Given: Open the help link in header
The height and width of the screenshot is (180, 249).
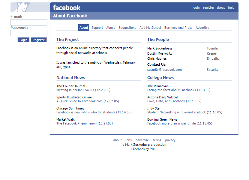Looking at the screenshot, I should coord(231,7).
